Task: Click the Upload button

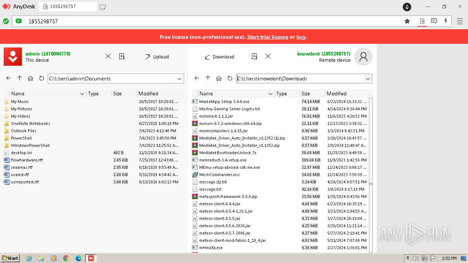Action: [157, 57]
